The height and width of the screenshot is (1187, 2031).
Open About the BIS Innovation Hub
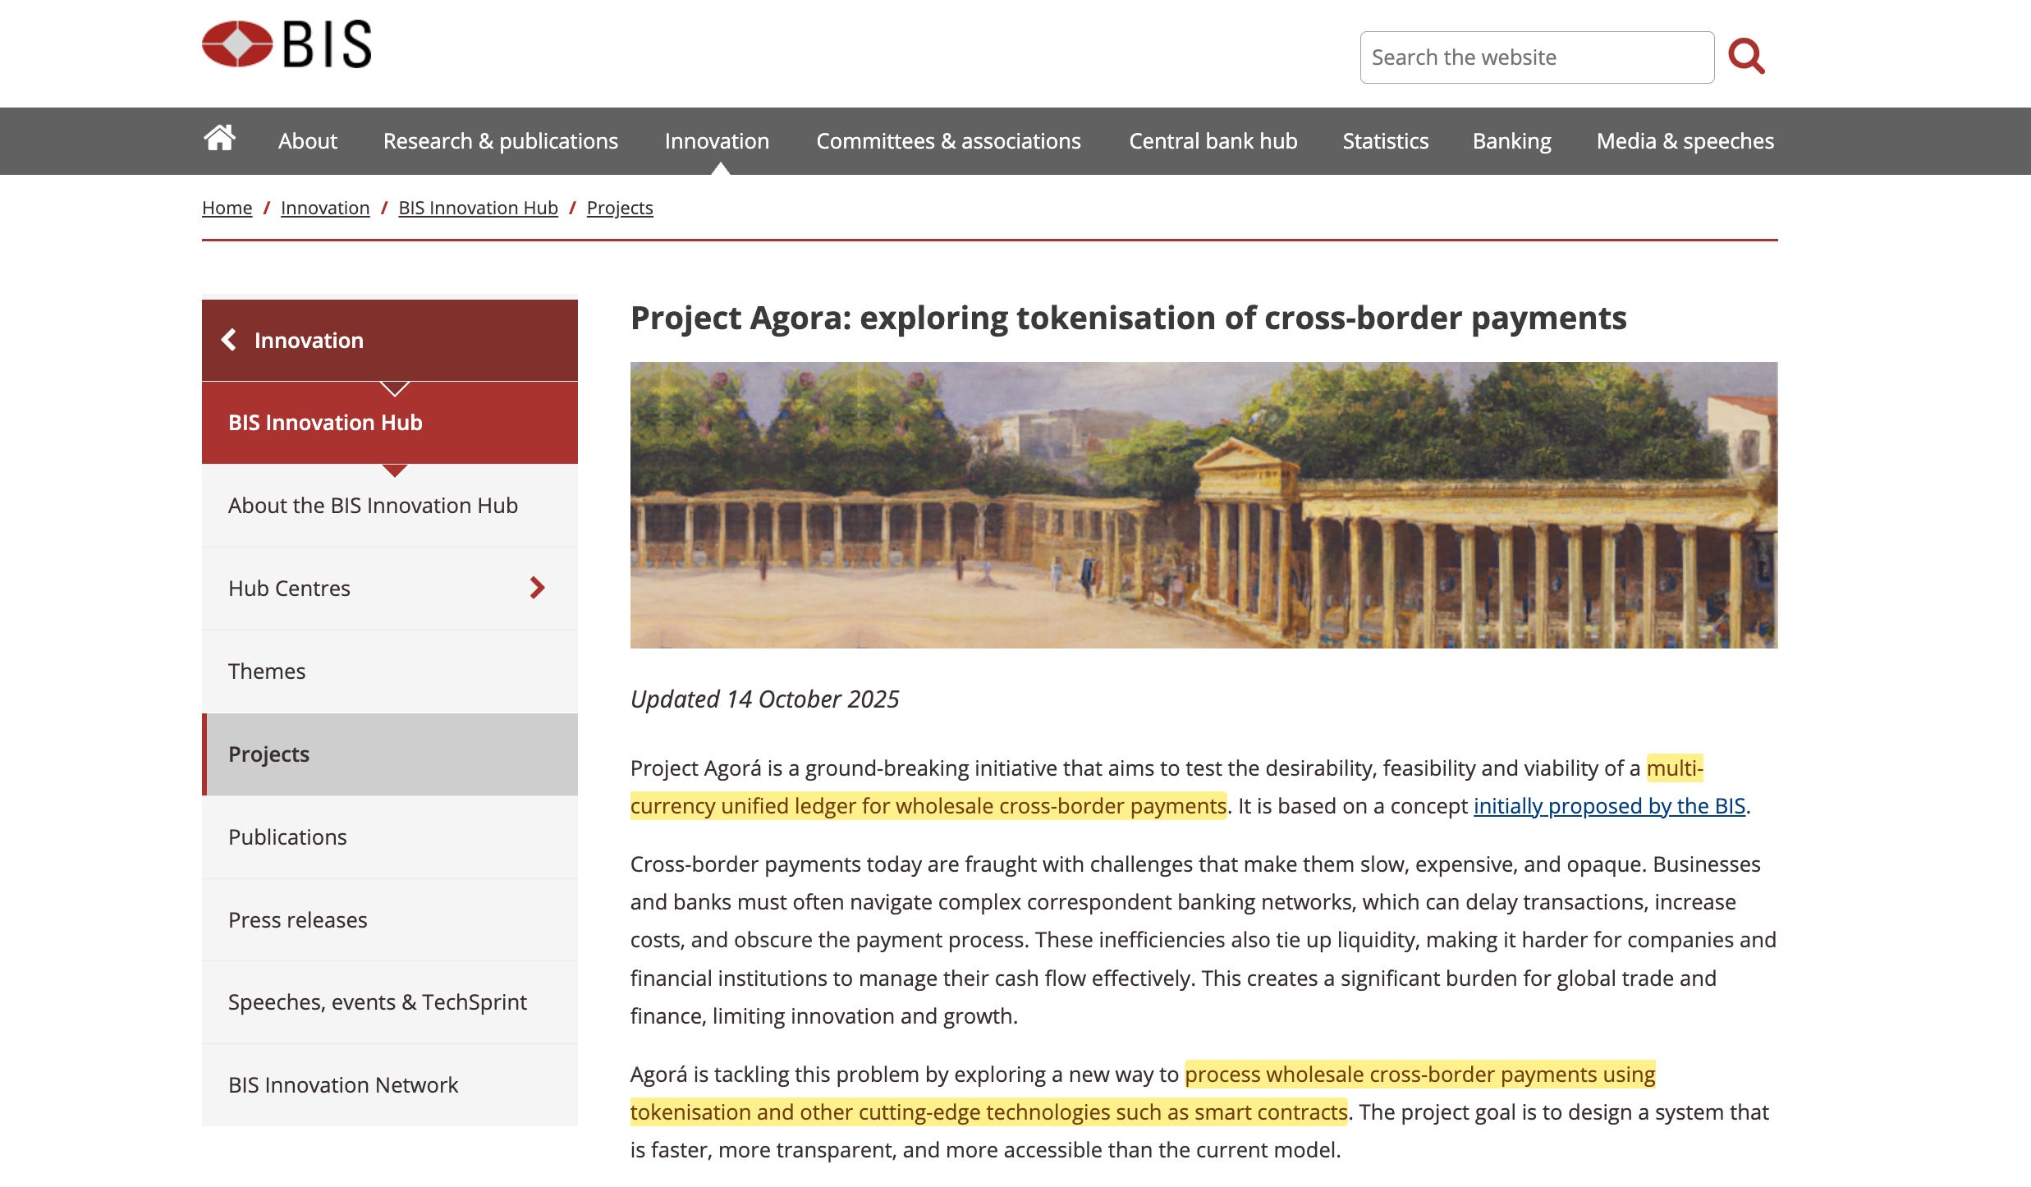pyautogui.click(x=373, y=506)
